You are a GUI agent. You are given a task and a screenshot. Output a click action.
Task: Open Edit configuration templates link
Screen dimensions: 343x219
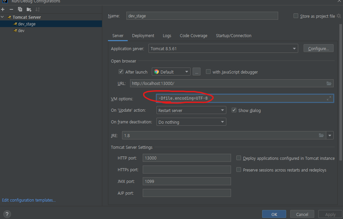point(29,200)
